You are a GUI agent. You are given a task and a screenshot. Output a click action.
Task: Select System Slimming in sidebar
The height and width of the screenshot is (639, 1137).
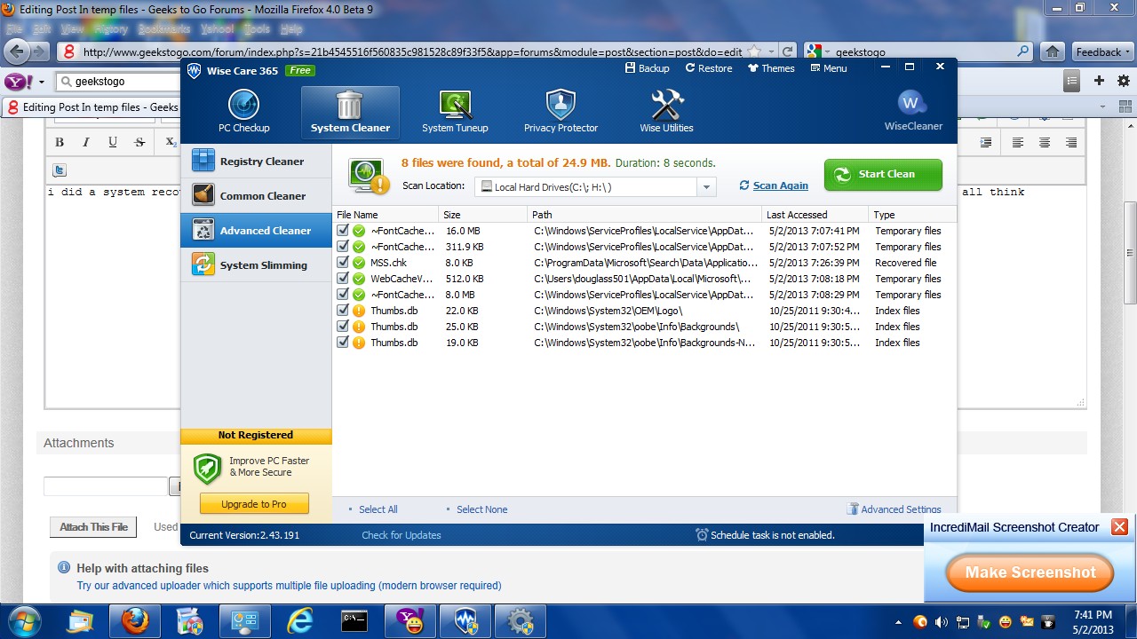click(256, 265)
